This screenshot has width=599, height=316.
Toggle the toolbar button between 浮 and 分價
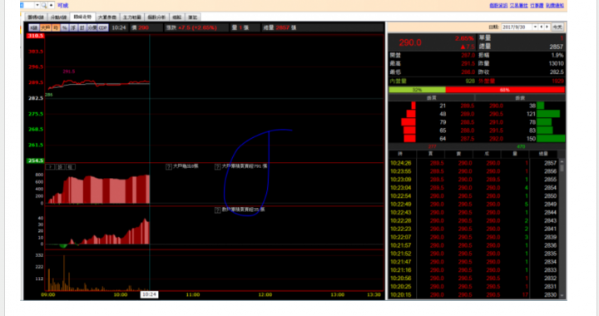point(82,28)
